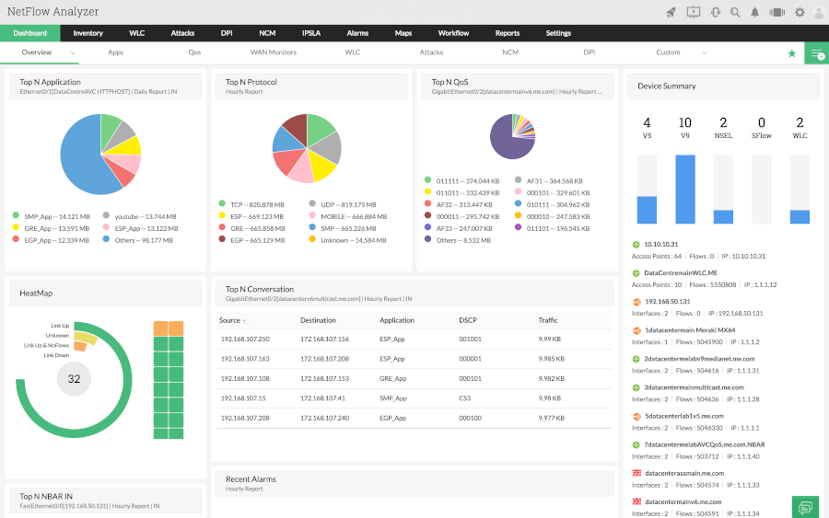Select source row 192.168.107.250

245,340
